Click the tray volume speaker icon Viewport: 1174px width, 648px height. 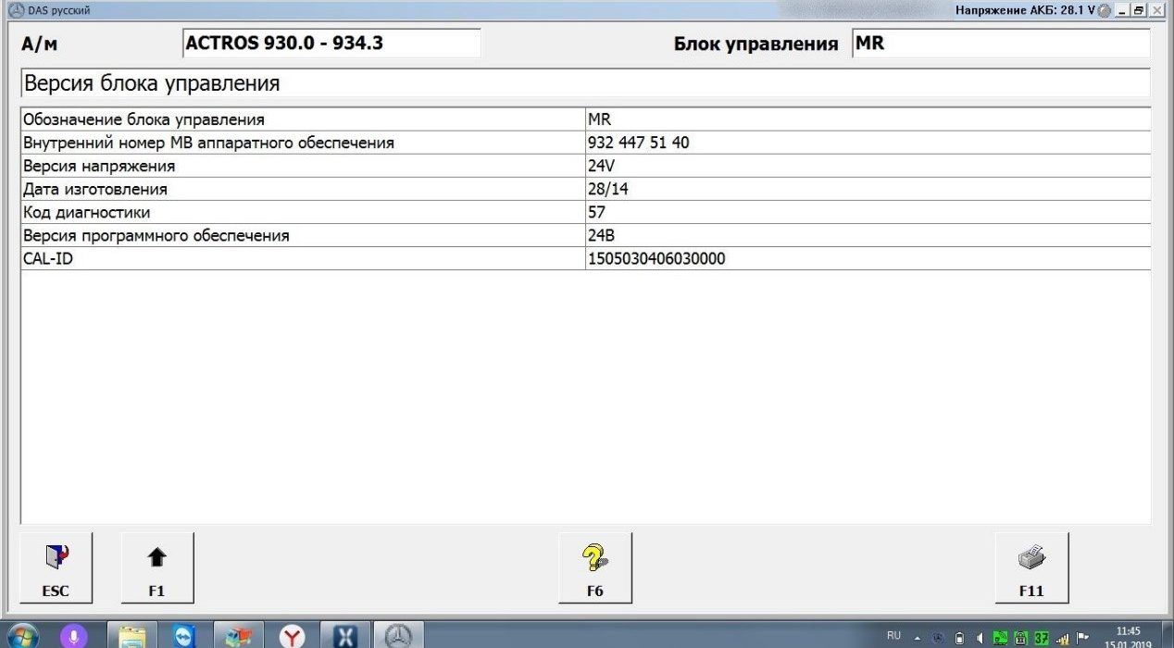coord(980,638)
